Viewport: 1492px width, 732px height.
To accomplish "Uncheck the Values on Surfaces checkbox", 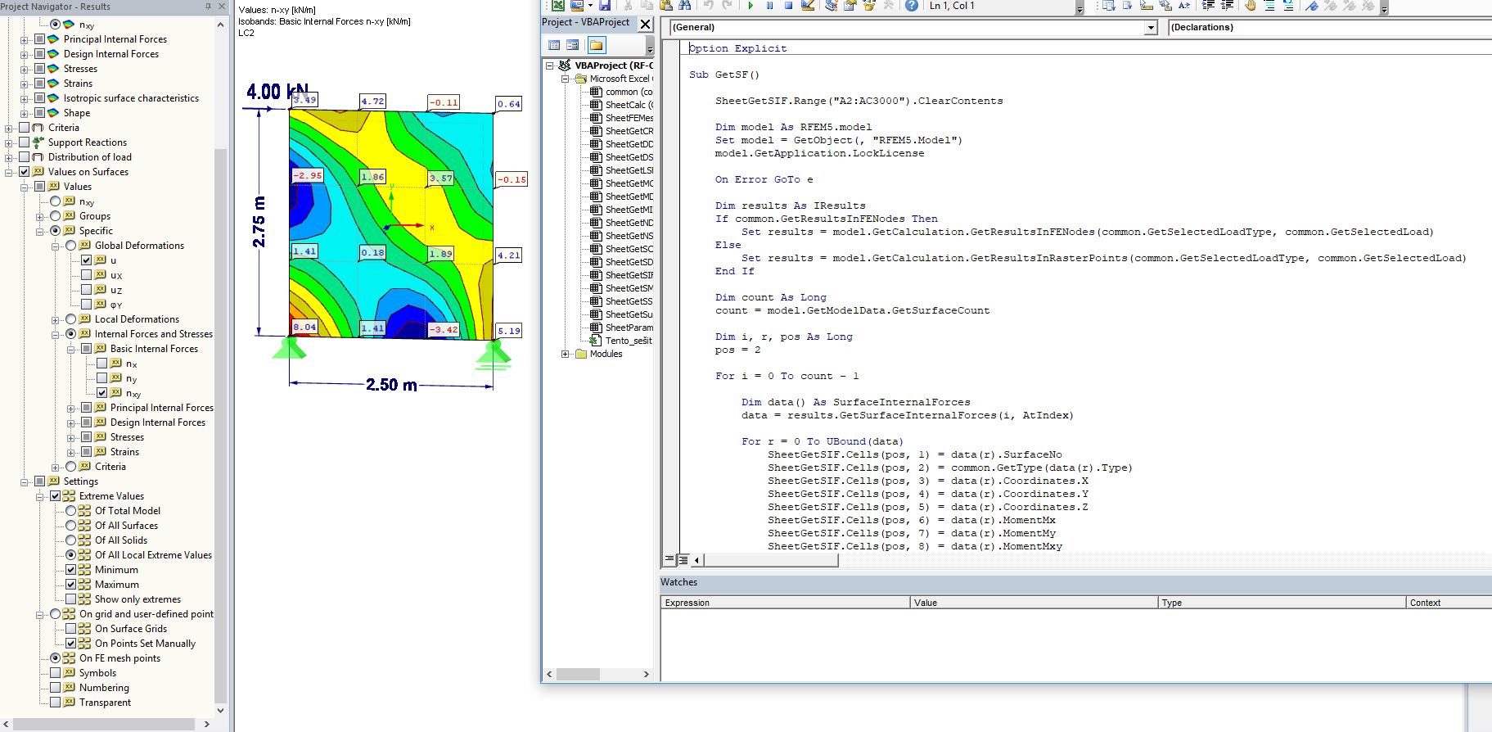I will point(25,172).
